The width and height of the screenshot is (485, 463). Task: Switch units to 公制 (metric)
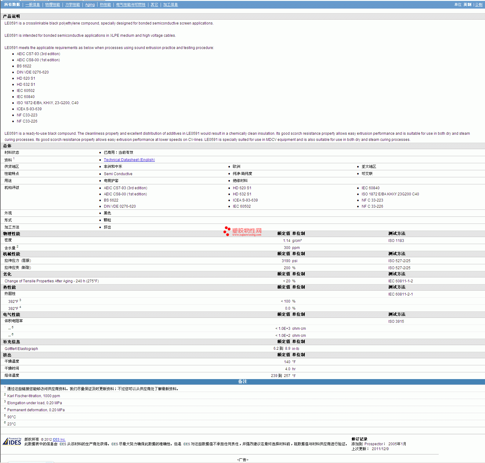pos(479,5)
